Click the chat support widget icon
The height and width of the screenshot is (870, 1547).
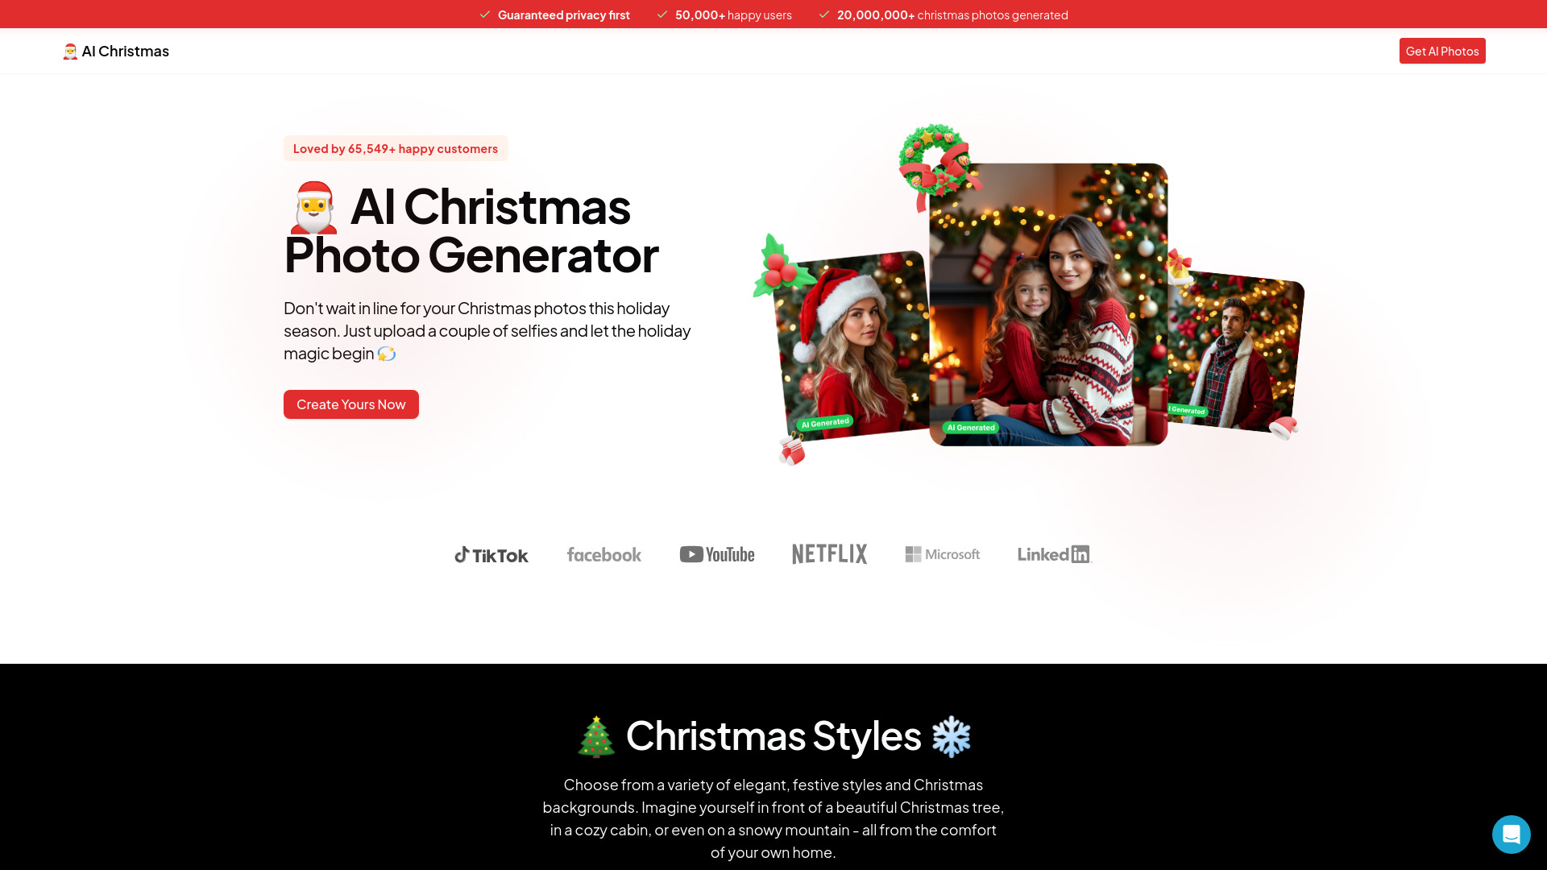click(x=1511, y=834)
